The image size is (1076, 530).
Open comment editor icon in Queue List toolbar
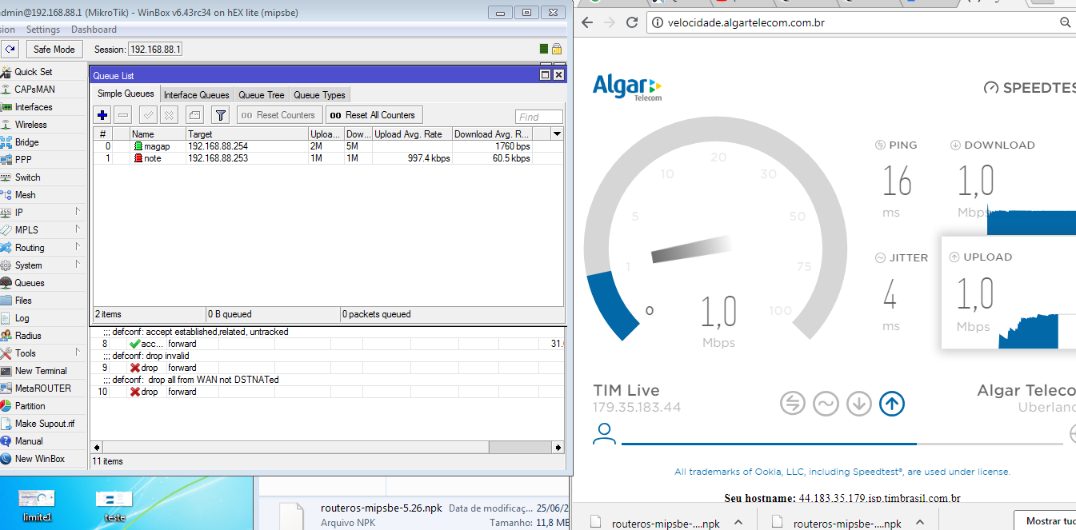tap(194, 115)
